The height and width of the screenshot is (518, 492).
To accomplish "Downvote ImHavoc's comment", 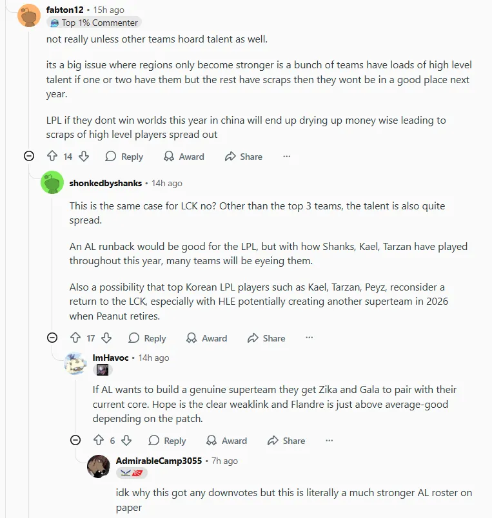I will click(126, 441).
